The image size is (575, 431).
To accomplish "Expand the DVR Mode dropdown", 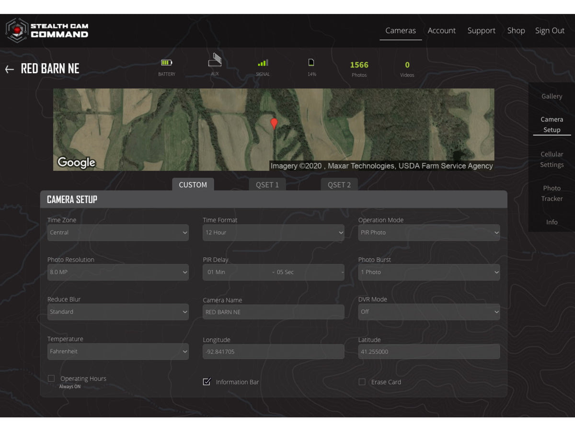I will (x=429, y=312).
